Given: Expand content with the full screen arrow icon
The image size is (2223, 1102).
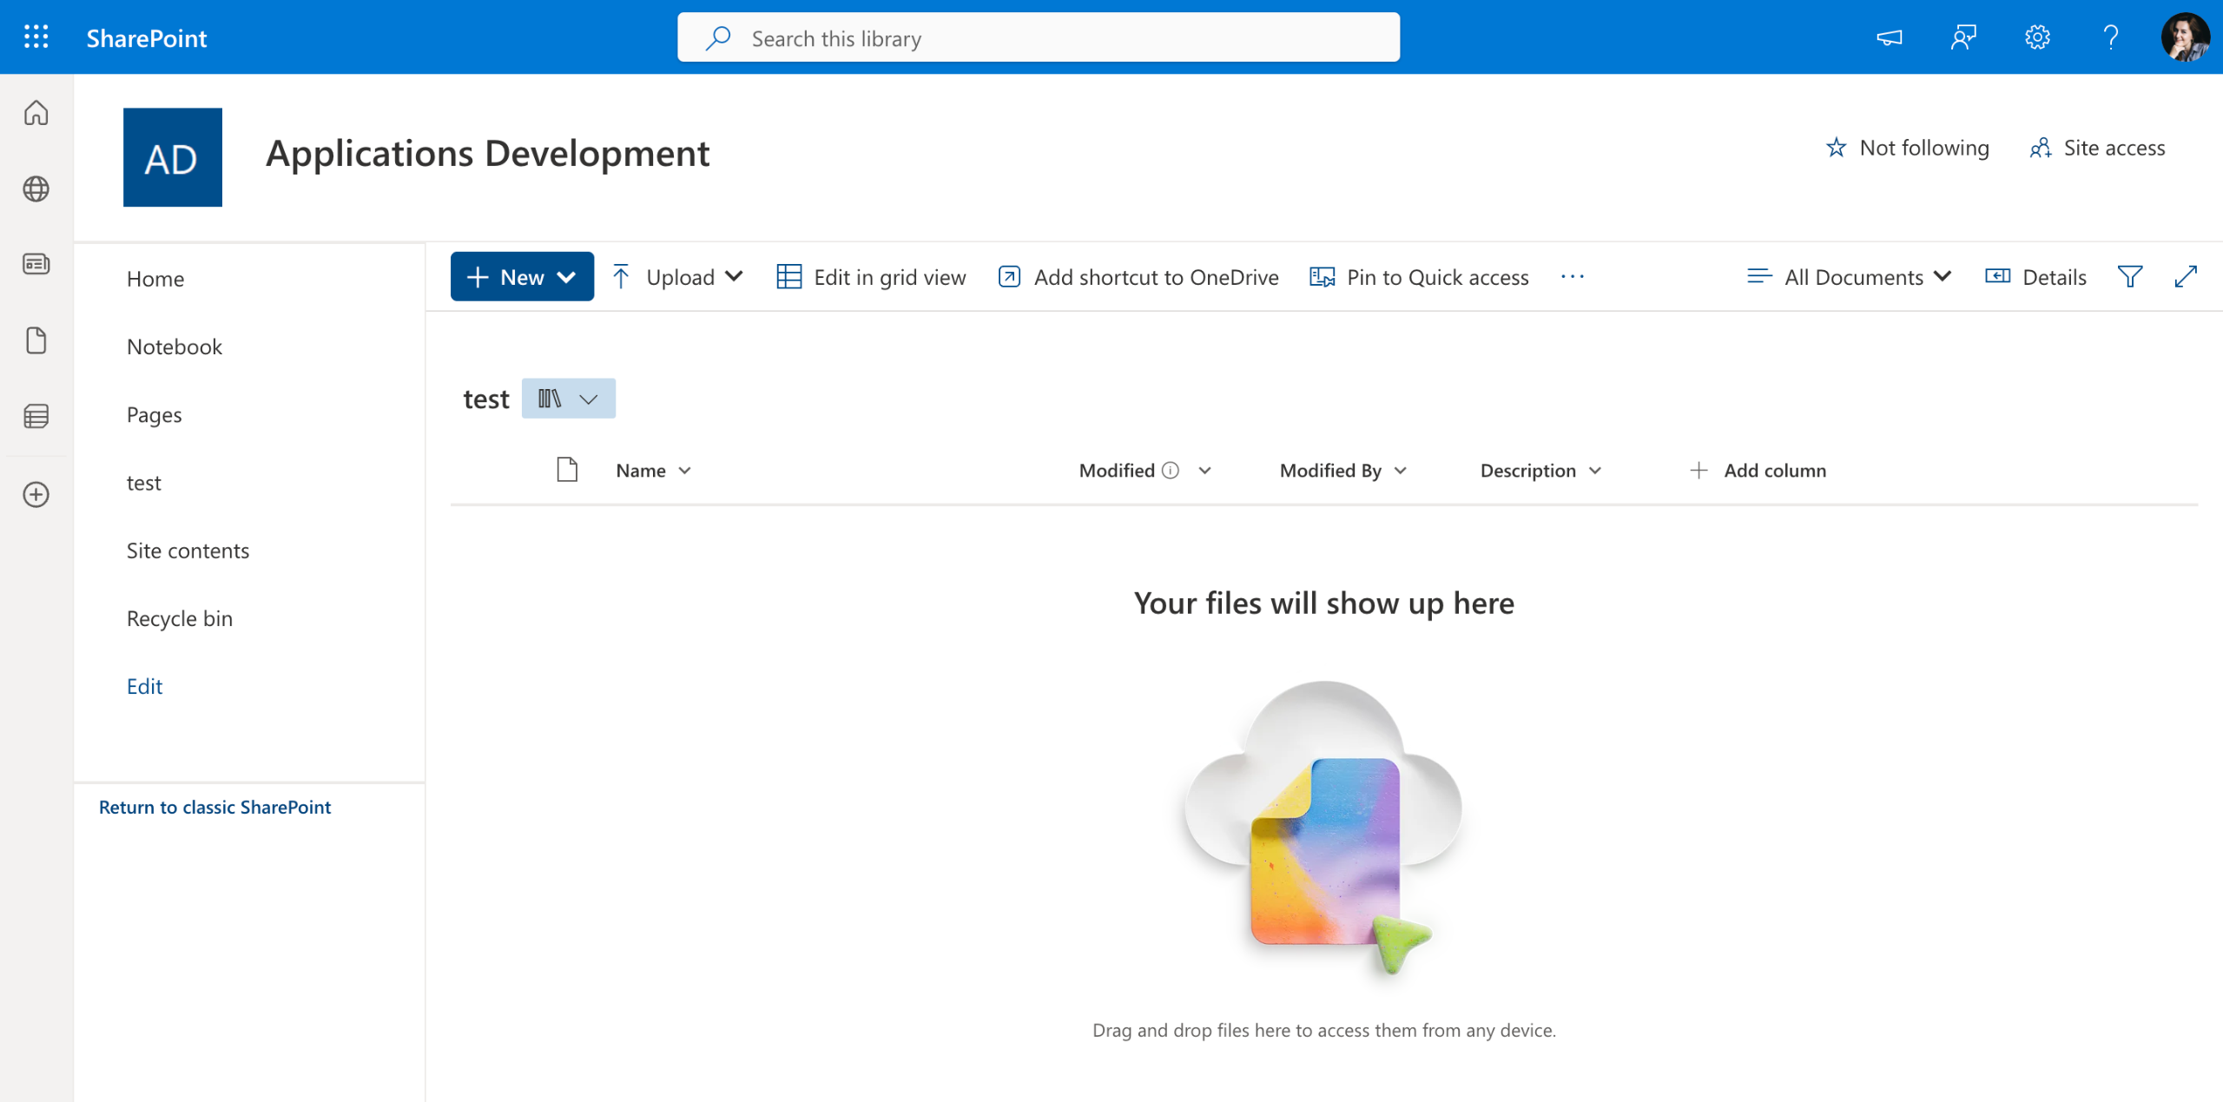Looking at the screenshot, I should pos(2186,277).
